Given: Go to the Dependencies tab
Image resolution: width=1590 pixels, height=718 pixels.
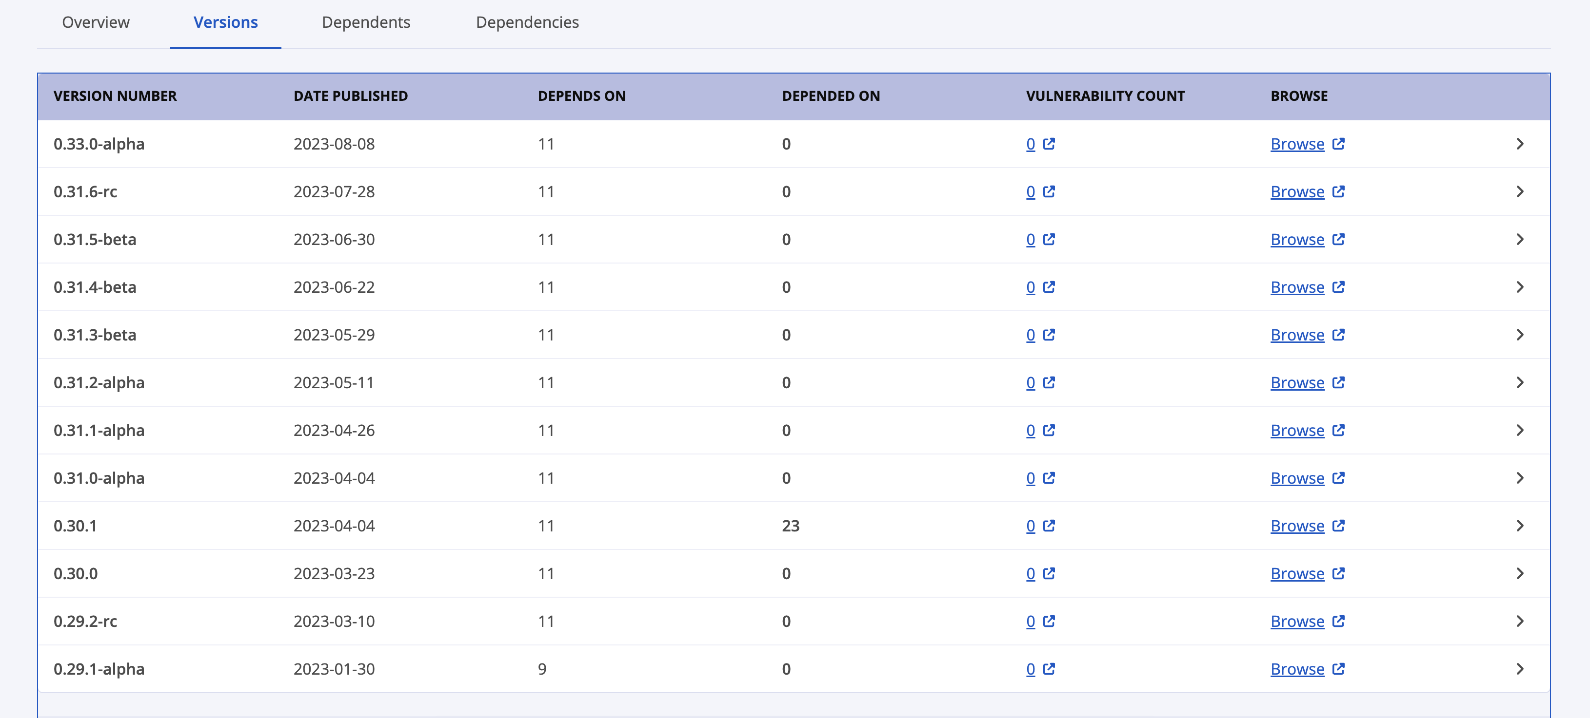Looking at the screenshot, I should coord(526,22).
